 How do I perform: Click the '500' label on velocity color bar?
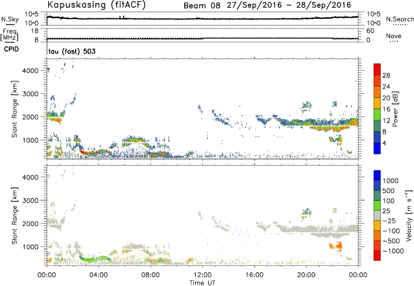[389, 191]
